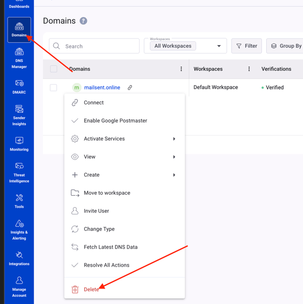Open Dashboards in the sidebar
The image size is (303, 304).
pos(19,4)
